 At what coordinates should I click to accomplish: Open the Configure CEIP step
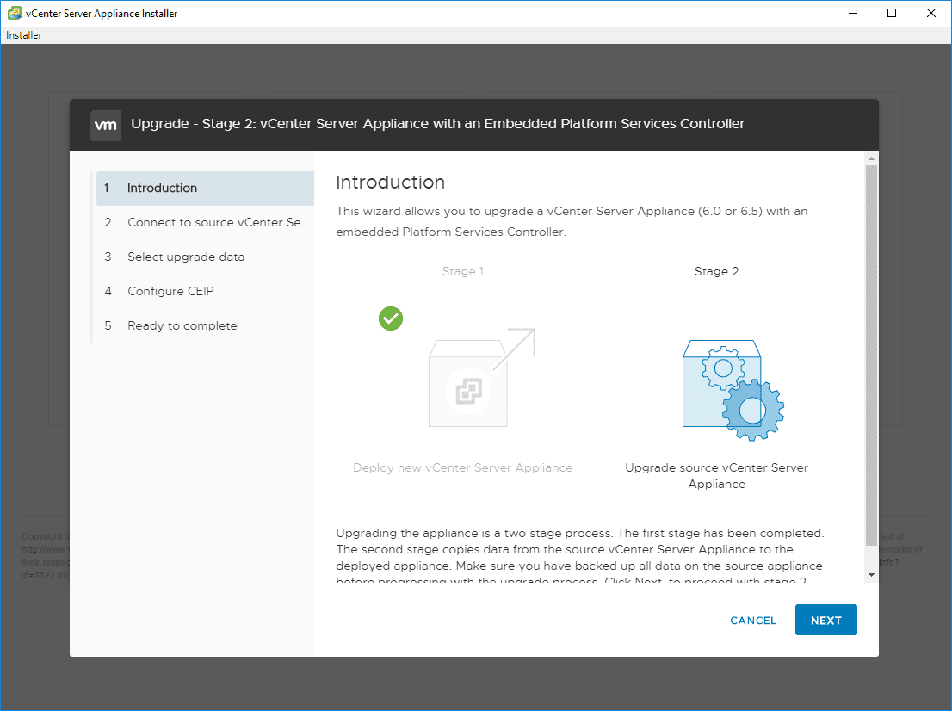tap(205, 292)
